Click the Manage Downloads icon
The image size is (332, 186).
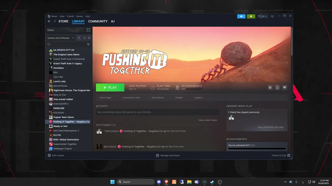[x=157, y=156]
